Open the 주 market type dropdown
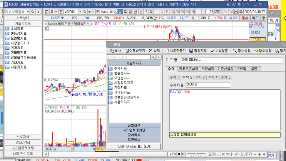Viewport: 286px width, 161px height. (x=56, y=12)
